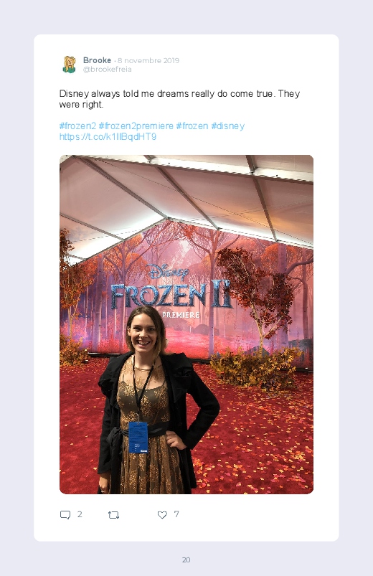Open the #frozen2 hashtag
Image resolution: width=373 pixels, height=576 pixels.
77,126
